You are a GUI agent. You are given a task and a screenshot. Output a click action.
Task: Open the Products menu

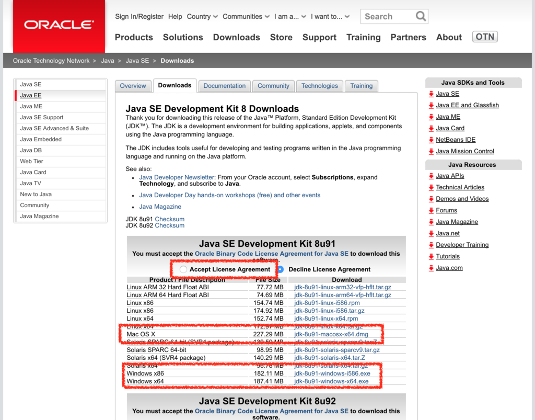coord(134,37)
